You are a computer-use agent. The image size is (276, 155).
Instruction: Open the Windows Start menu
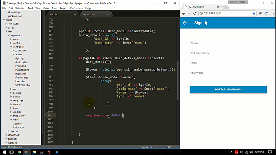(4, 152)
